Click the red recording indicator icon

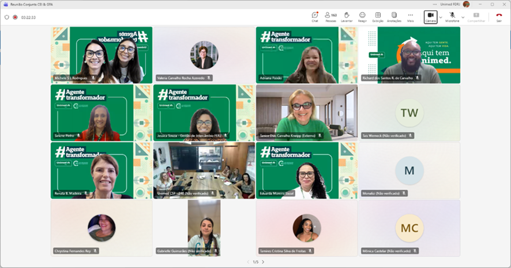click(15, 17)
